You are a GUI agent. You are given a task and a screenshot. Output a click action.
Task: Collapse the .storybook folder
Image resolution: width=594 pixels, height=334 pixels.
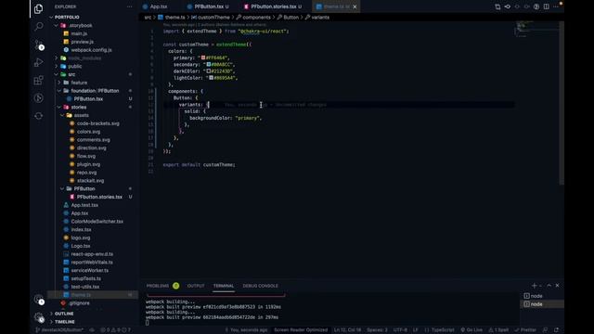point(57,25)
